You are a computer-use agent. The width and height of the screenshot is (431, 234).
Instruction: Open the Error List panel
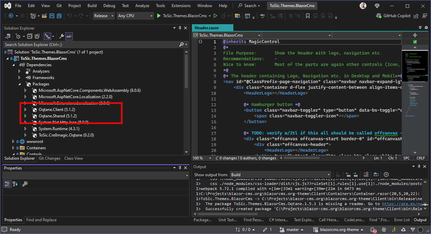pos(402,220)
